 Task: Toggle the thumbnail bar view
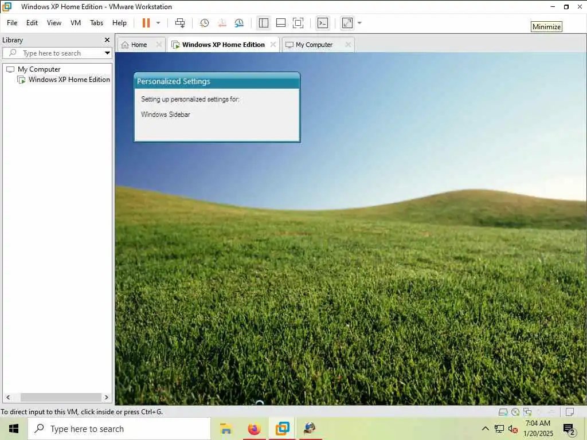(x=281, y=23)
